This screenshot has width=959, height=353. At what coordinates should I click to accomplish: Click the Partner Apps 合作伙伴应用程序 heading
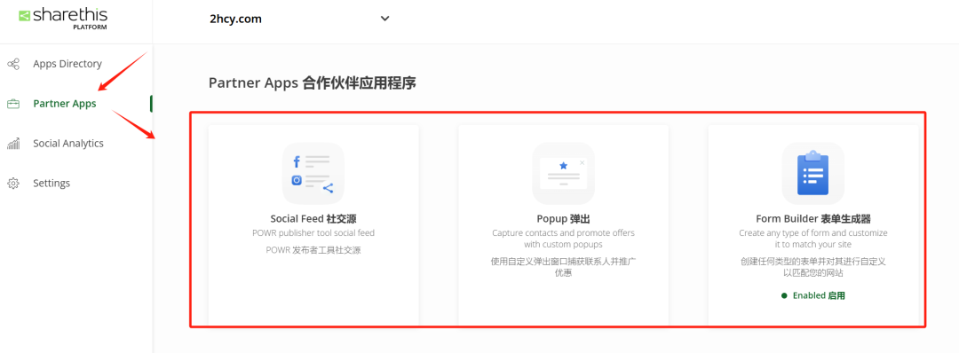click(x=313, y=83)
